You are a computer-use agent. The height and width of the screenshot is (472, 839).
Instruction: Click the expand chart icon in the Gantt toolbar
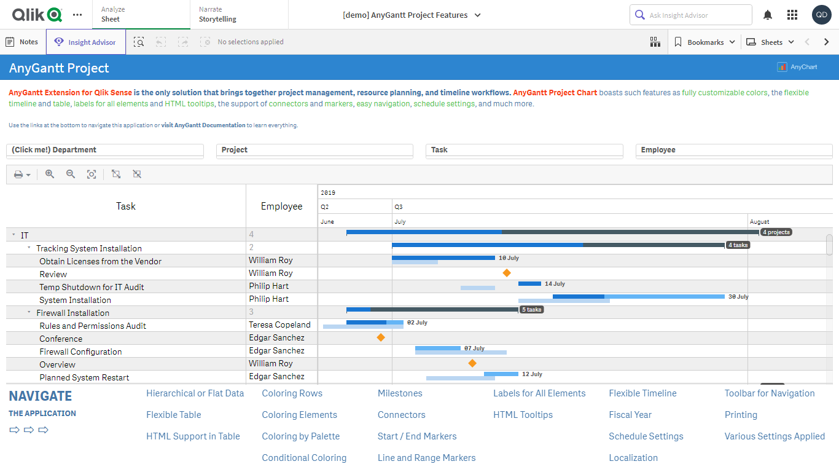[x=116, y=174]
